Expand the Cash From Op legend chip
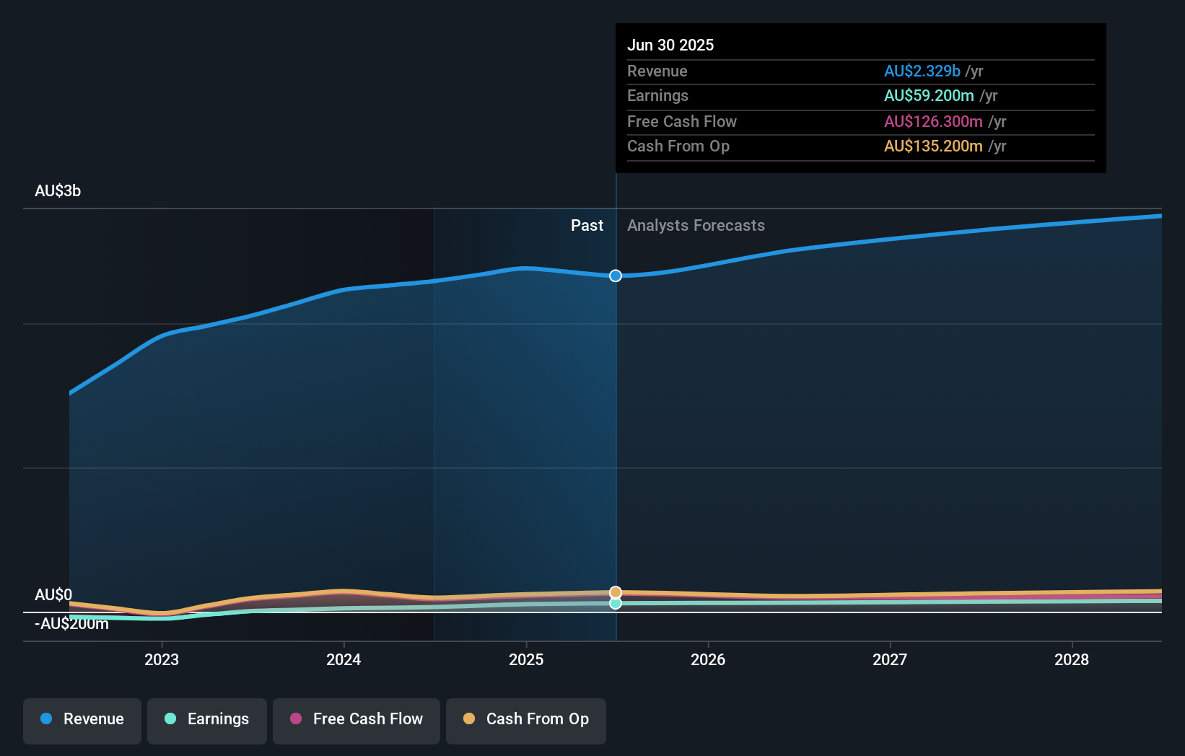Screen dimensions: 1185x756 click(525, 720)
